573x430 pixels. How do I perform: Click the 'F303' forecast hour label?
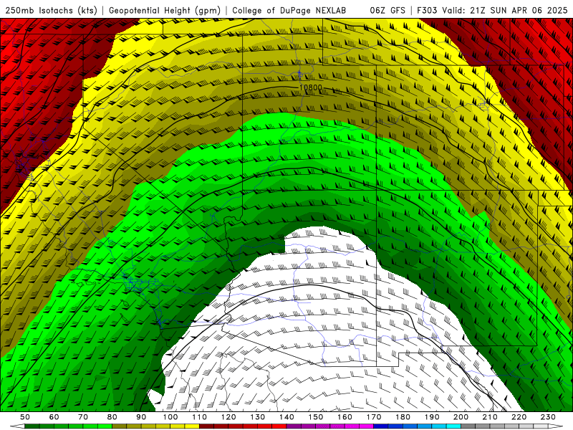pyautogui.click(x=427, y=10)
